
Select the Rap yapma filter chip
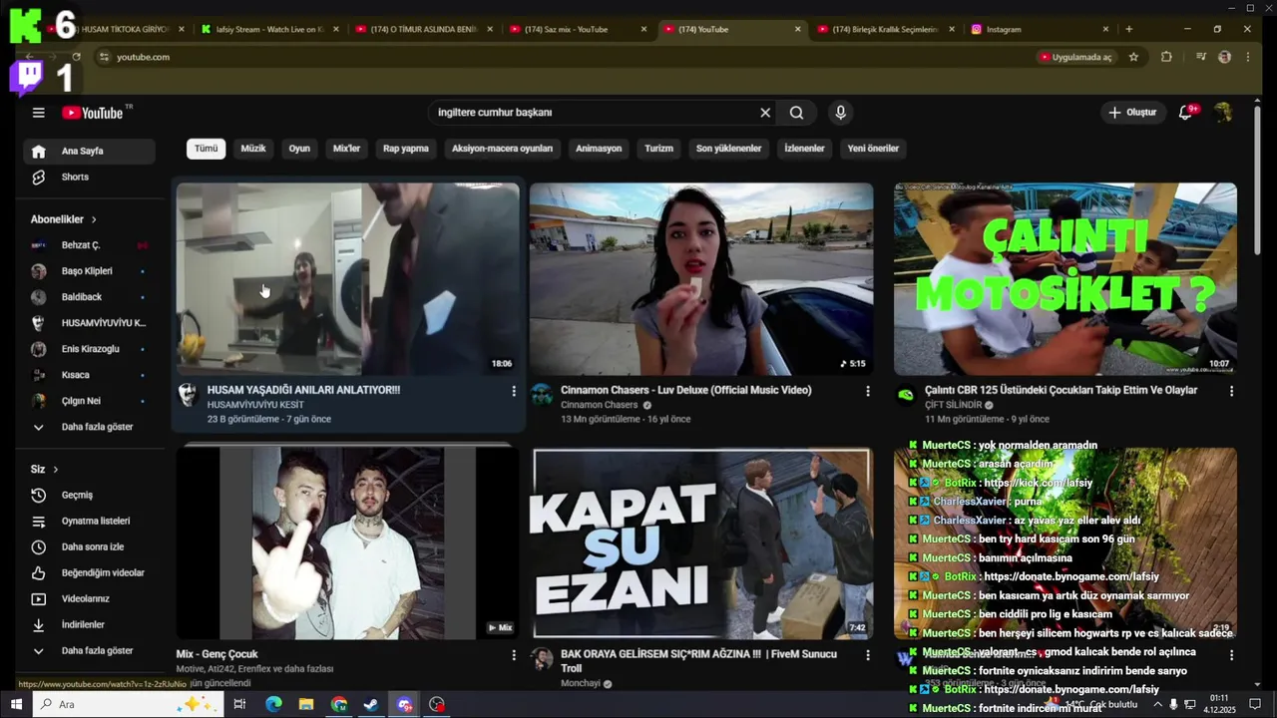406,149
